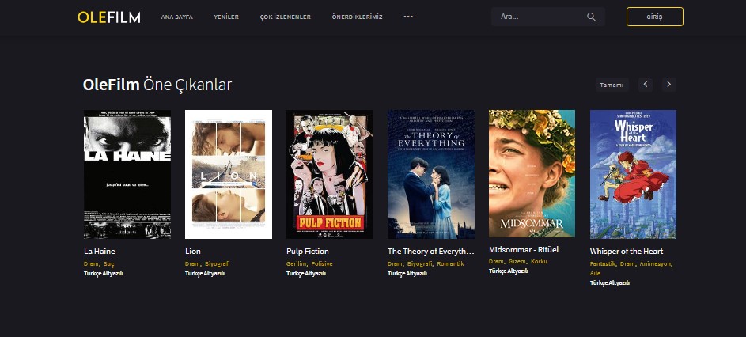Viewport: 746px width, 337px height.
Task: Click the Pulp Fiction title link
Action: (x=308, y=251)
